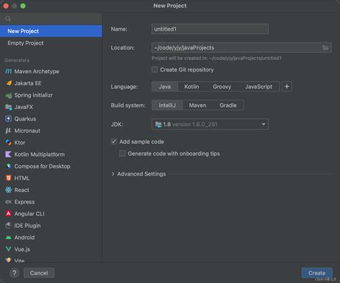Viewport: 340px width, 283px height.
Task: Select Maven Archetype text label
Action: pyautogui.click(x=37, y=72)
